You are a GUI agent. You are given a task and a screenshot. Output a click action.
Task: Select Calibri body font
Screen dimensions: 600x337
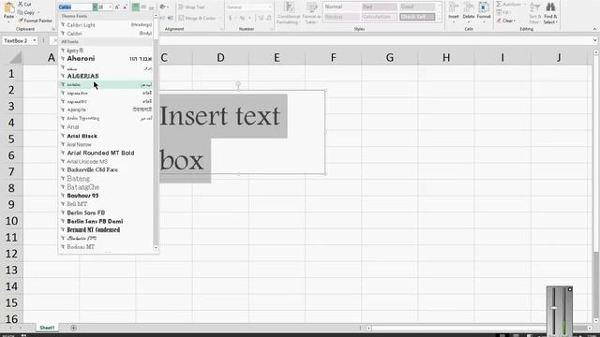pyautogui.click(x=106, y=34)
